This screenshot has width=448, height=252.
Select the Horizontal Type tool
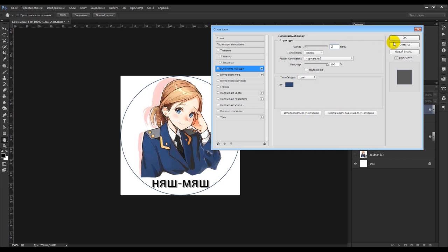click(5, 121)
